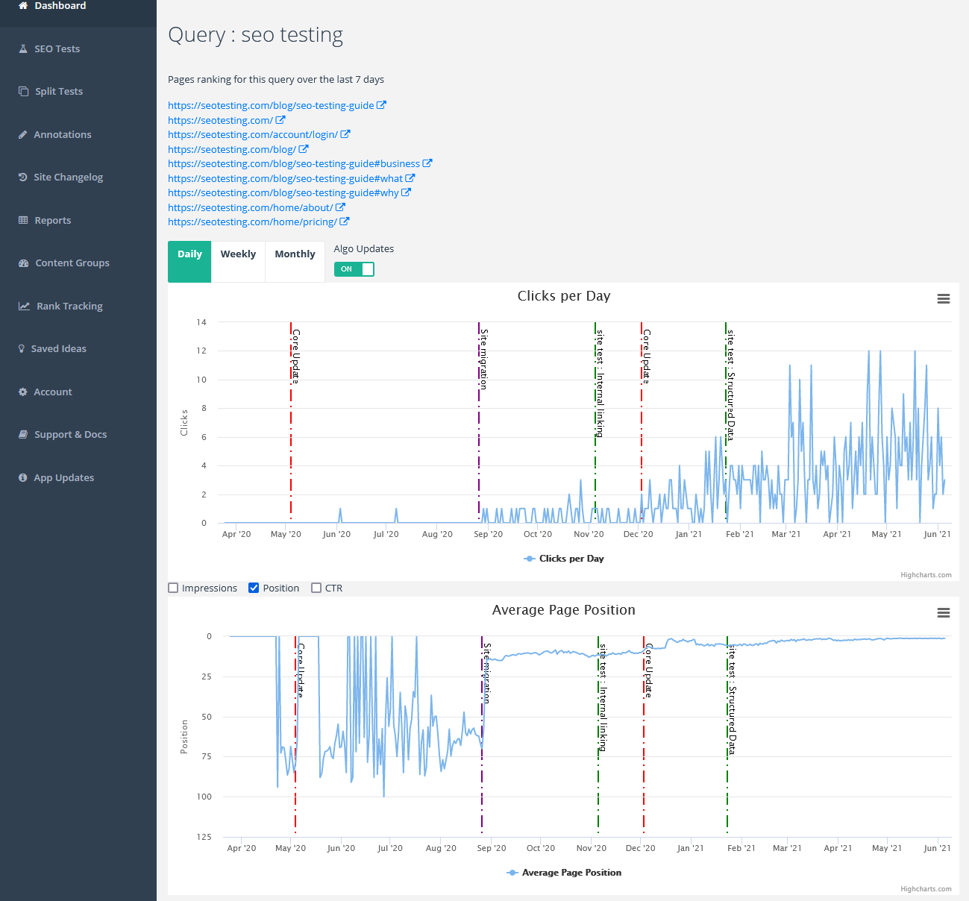Click Highcharts.com credit under Clicks chart
Viewport: 969px width, 901px height.
click(x=926, y=575)
